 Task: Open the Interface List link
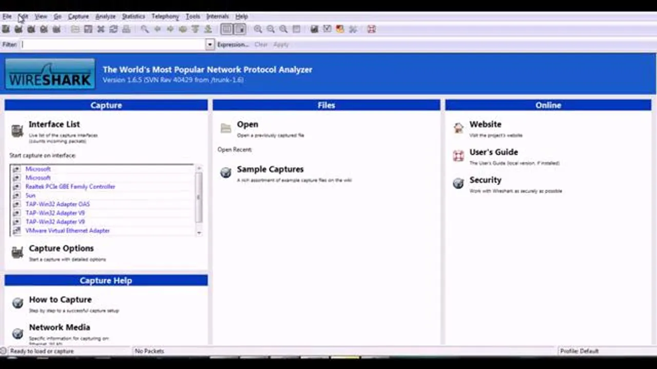coord(54,124)
